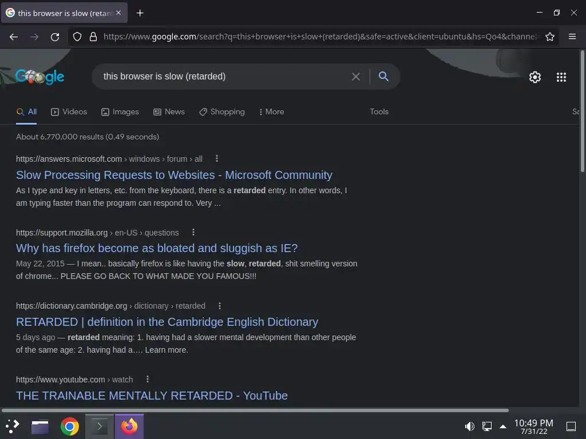Screen dimensions: 586x439
Task: Show desktop using the taskbar corner button
Action: (571, 426)
